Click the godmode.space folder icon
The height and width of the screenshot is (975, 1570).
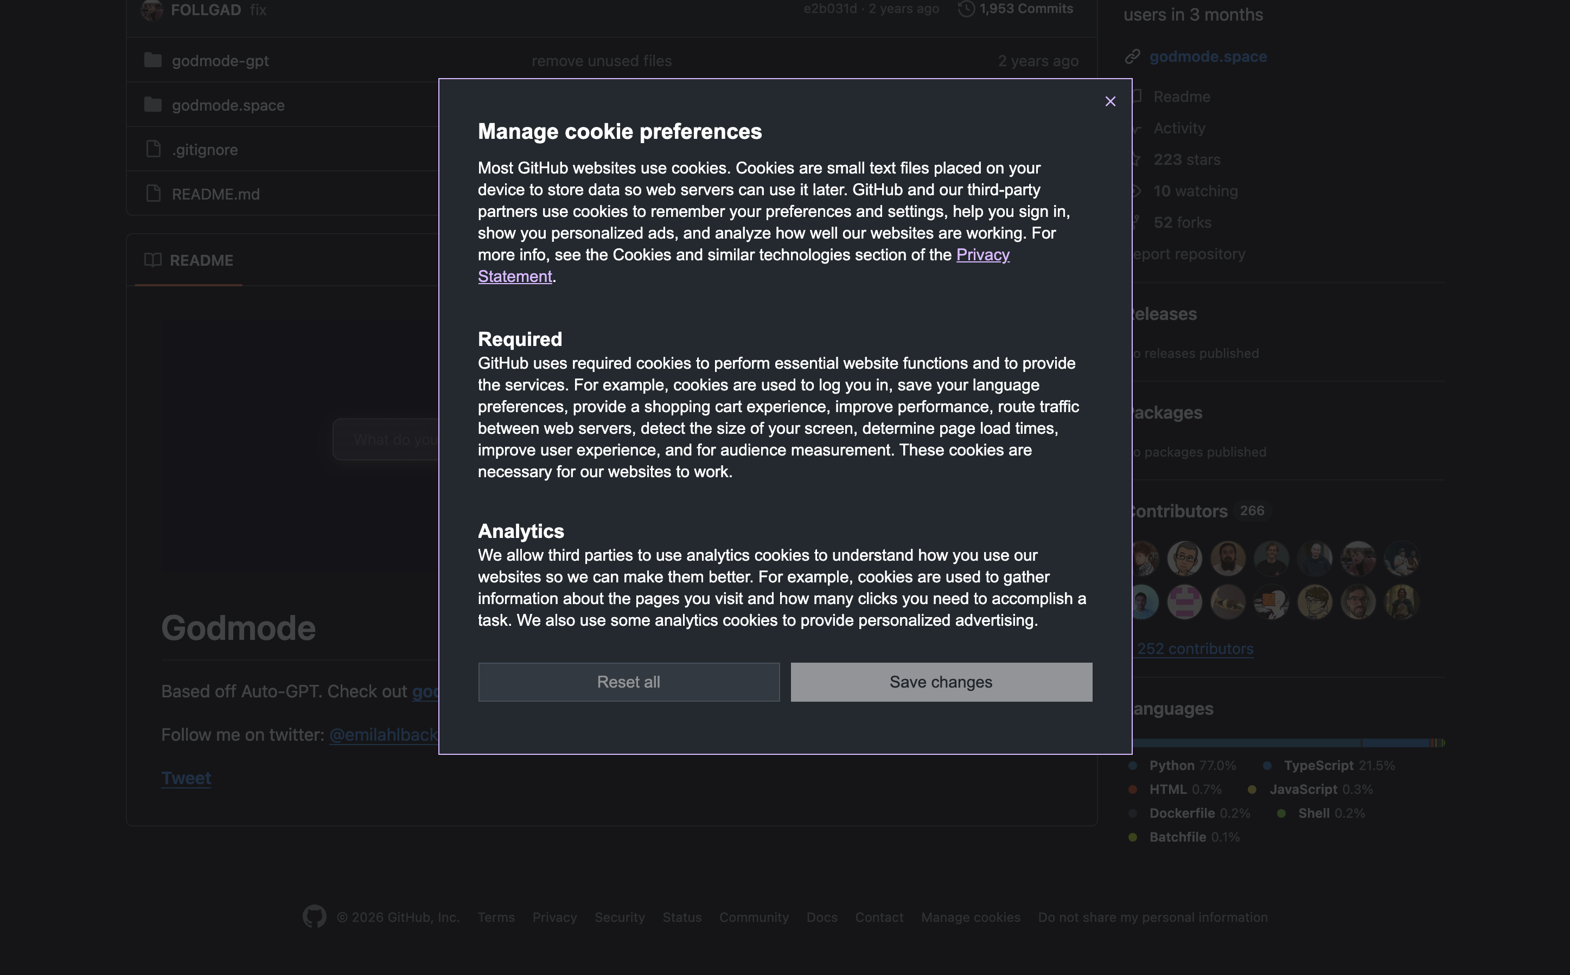153,105
